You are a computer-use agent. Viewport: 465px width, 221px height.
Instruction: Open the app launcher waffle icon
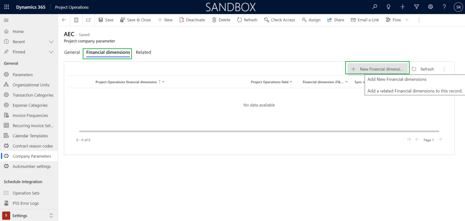7,7
